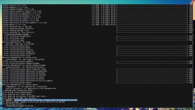Click '(13/19) installing python-sphinxcontrib-applehelp' line
Viewport: 195px width, 110px height.
pyautogui.click(x=24, y=71)
